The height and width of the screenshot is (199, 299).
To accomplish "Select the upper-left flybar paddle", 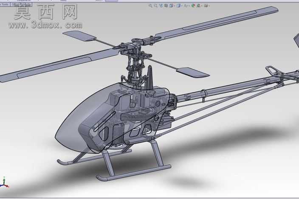I will click(80, 36).
